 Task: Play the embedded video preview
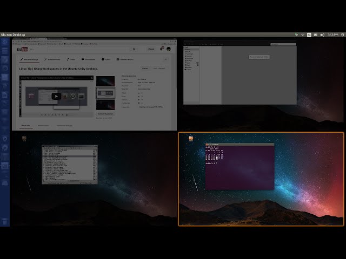tap(56, 96)
